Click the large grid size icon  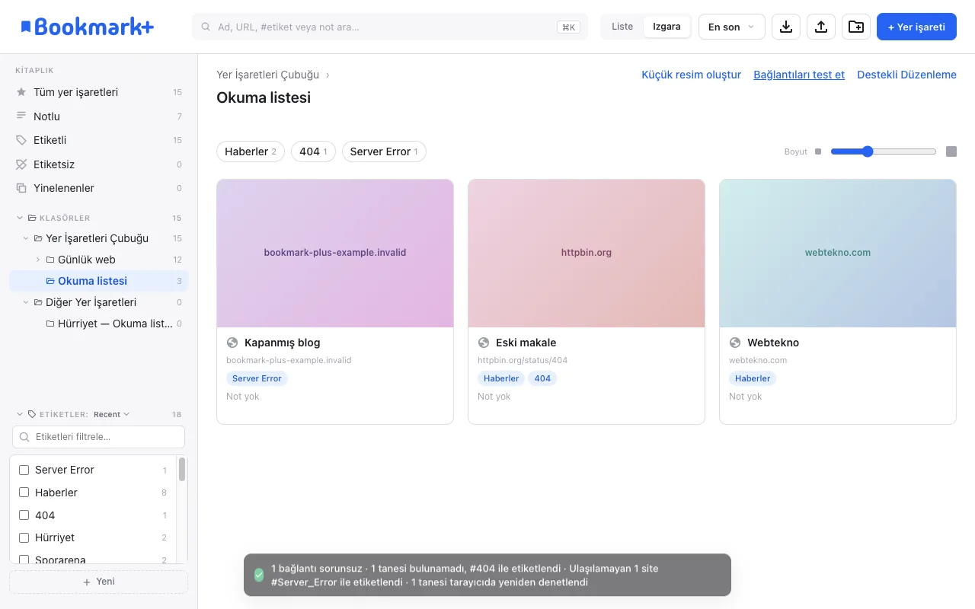pyautogui.click(x=951, y=151)
